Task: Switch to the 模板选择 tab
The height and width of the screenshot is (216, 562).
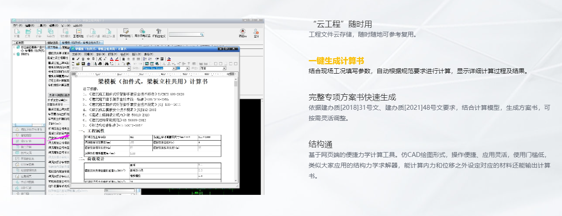Action: [x=52, y=42]
